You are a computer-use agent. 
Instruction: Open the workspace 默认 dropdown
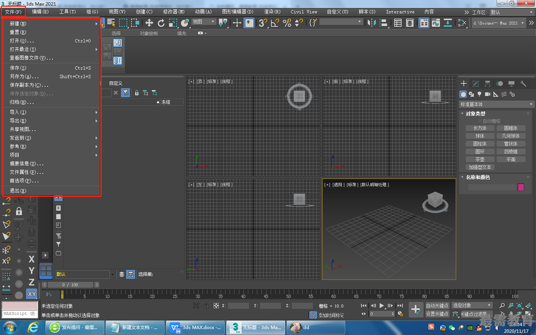pos(512,12)
